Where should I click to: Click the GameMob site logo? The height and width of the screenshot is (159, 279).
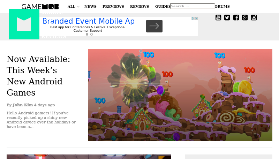tap(40, 7)
